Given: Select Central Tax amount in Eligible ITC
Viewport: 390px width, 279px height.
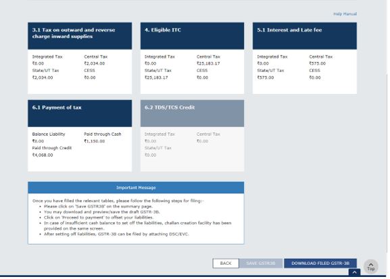Looking at the screenshot, I should [x=208, y=64].
